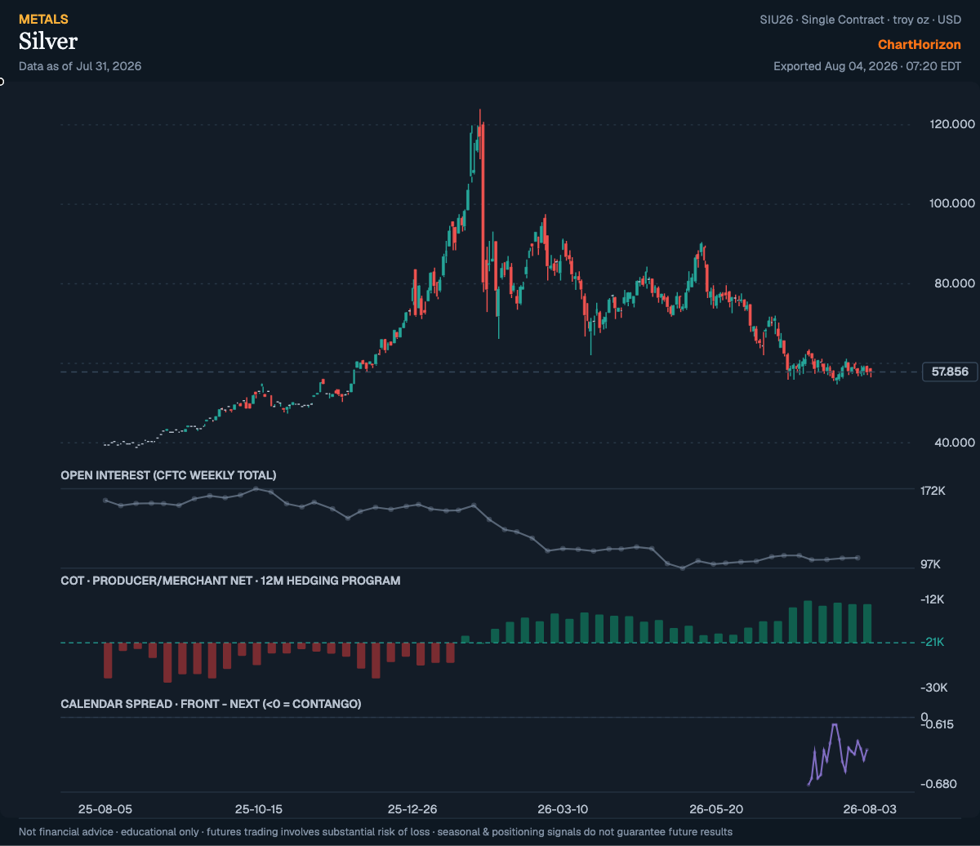Click the 'Data as of Jul 31, 2026' text
This screenshot has width=980, height=846.
tap(80, 66)
